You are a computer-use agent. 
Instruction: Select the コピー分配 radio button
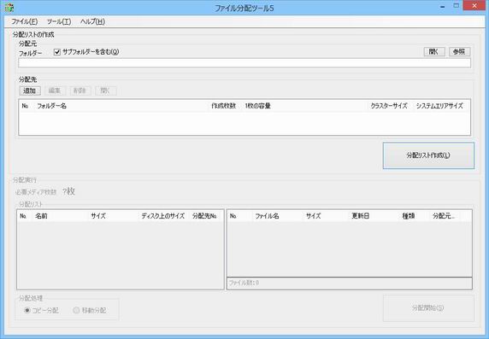(27, 310)
